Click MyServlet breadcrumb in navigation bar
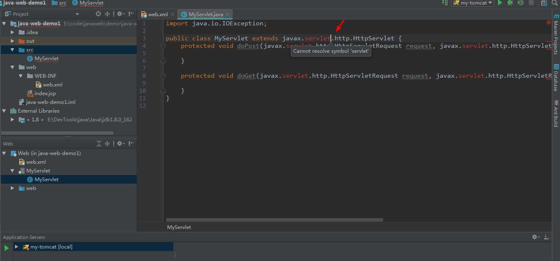This screenshot has width=560, height=261. pyautogui.click(x=88, y=3)
